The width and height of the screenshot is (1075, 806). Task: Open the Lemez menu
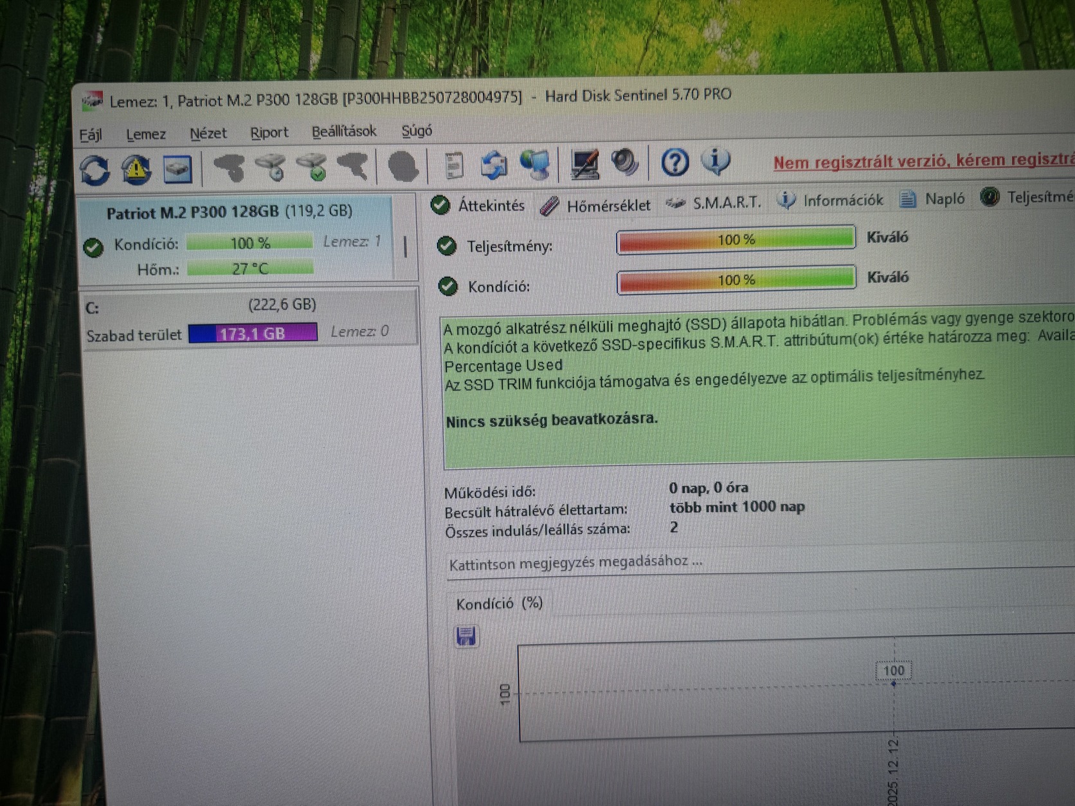146,134
